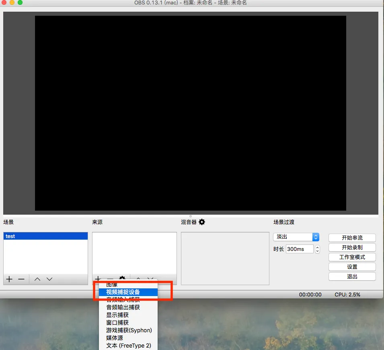Click the move source up arrow icon
Viewport: 384px width, 350px height.
[x=138, y=279]
